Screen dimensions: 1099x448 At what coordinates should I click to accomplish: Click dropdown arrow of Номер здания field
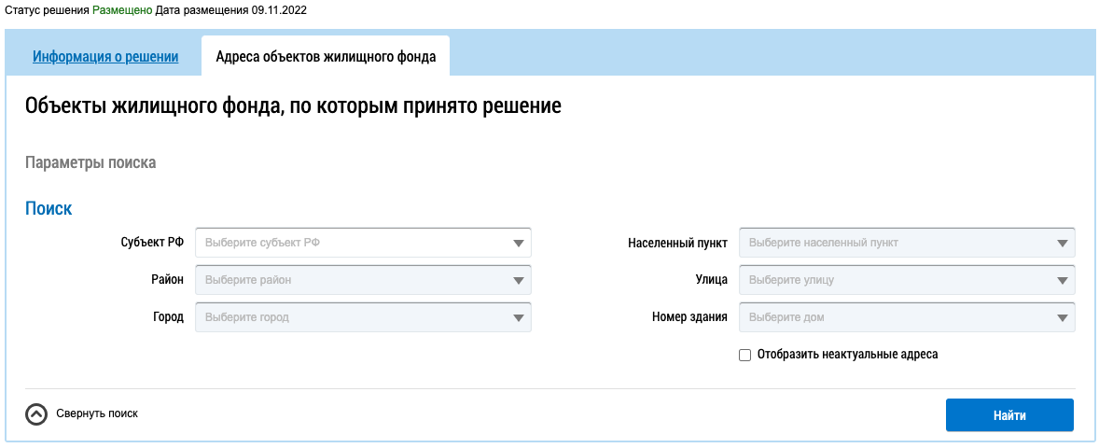[1063, 317]
